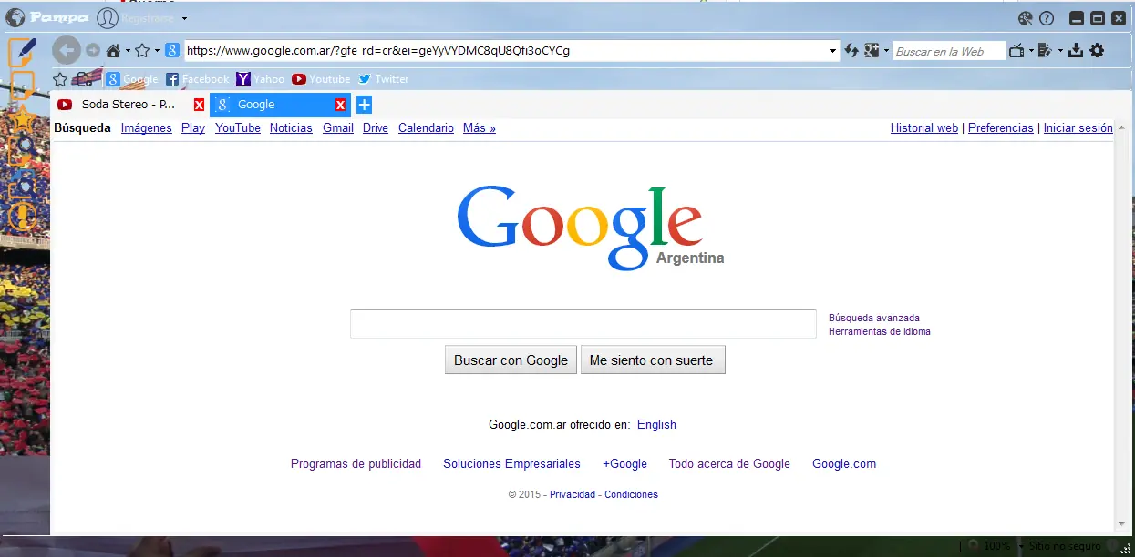Open the Google bookmark
Viewport: 1135px width, 557px height.
click(x=132, y=79)
